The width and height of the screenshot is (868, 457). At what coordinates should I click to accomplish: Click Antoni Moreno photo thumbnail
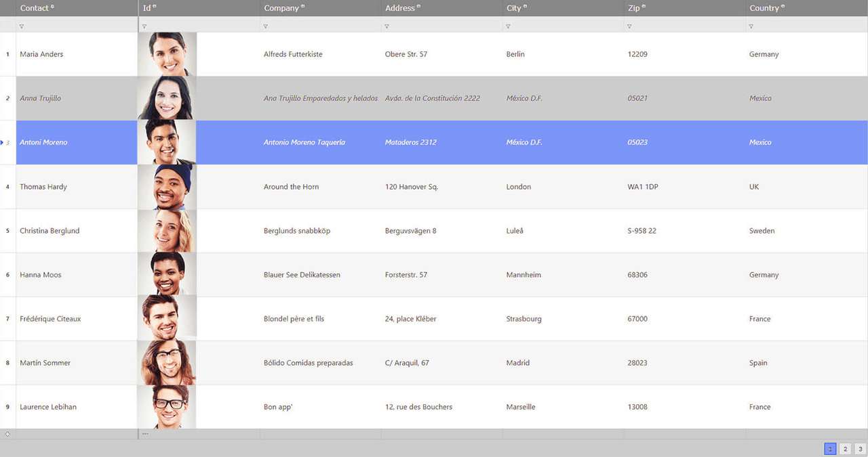click(x=167, y=142)
